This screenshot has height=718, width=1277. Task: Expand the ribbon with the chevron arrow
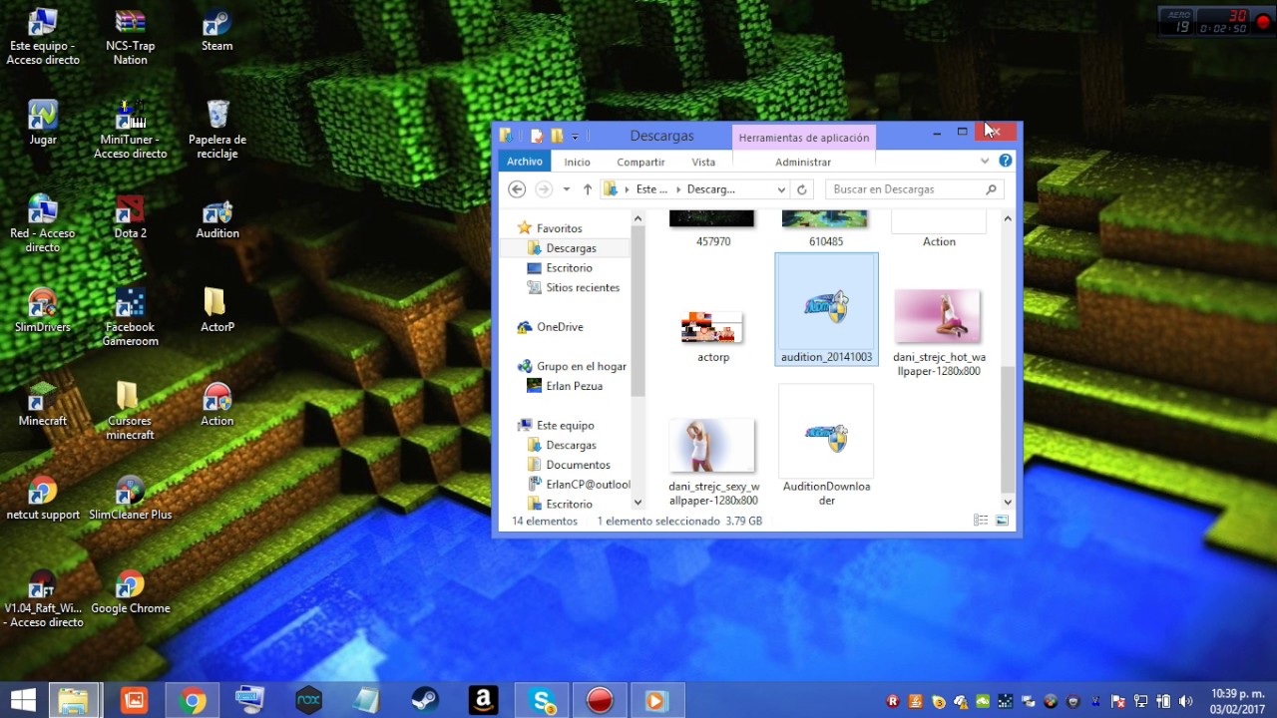coord(985,161)
